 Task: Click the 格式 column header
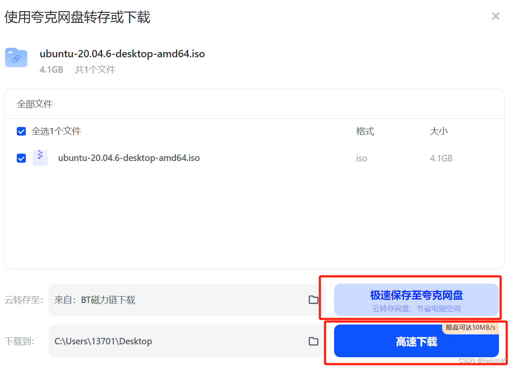(x=365, y=131)
